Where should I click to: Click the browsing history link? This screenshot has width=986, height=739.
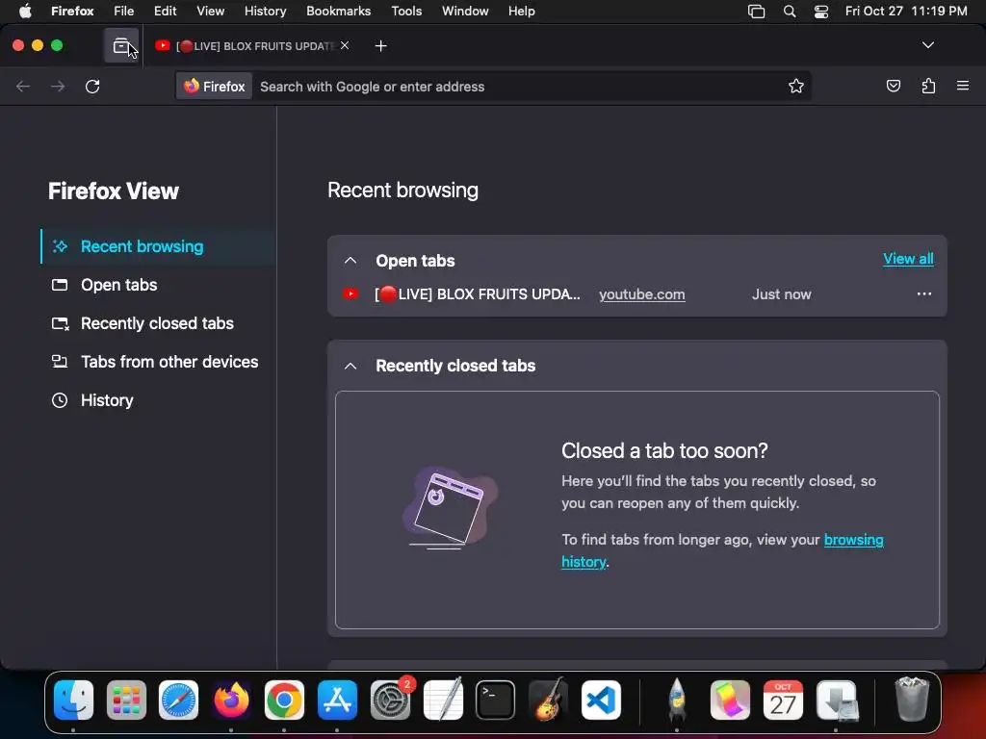(x=853, y=540)
